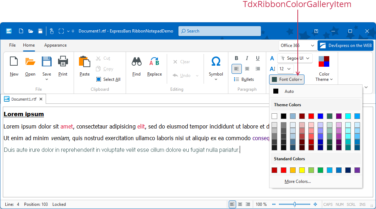Image resolution: width=376 pixels, height=209 pixels.
Task: Click the font size icon beside 12
Action: (x=272, y=69)
